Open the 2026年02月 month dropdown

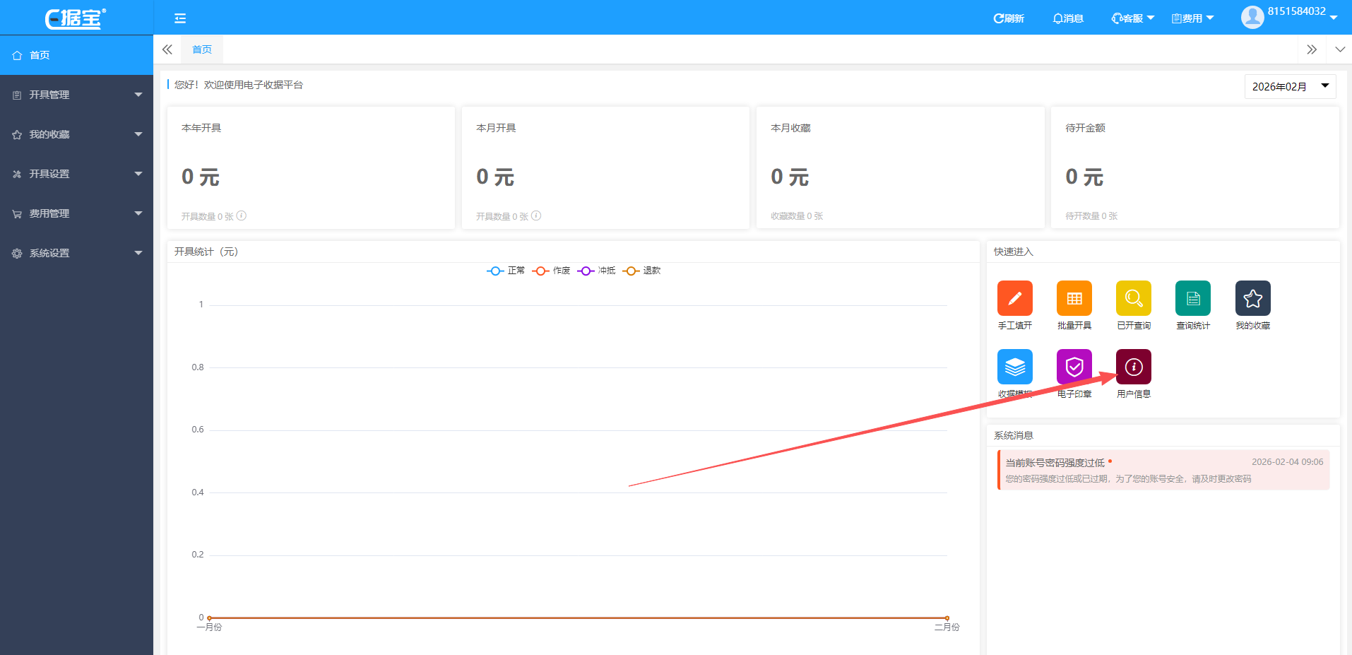(1289, 86)
